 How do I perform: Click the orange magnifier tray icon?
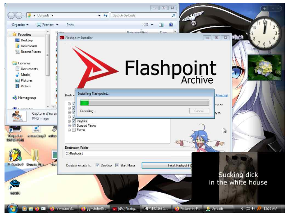coord(259,209)
